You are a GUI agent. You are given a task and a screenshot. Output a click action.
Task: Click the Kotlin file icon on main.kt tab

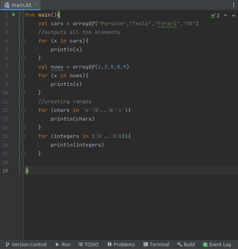7,5
